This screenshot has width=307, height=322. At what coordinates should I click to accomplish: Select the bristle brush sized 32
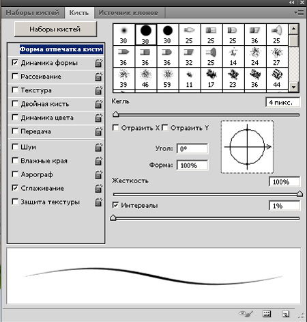pyautogui.click(x=189, y=56)
